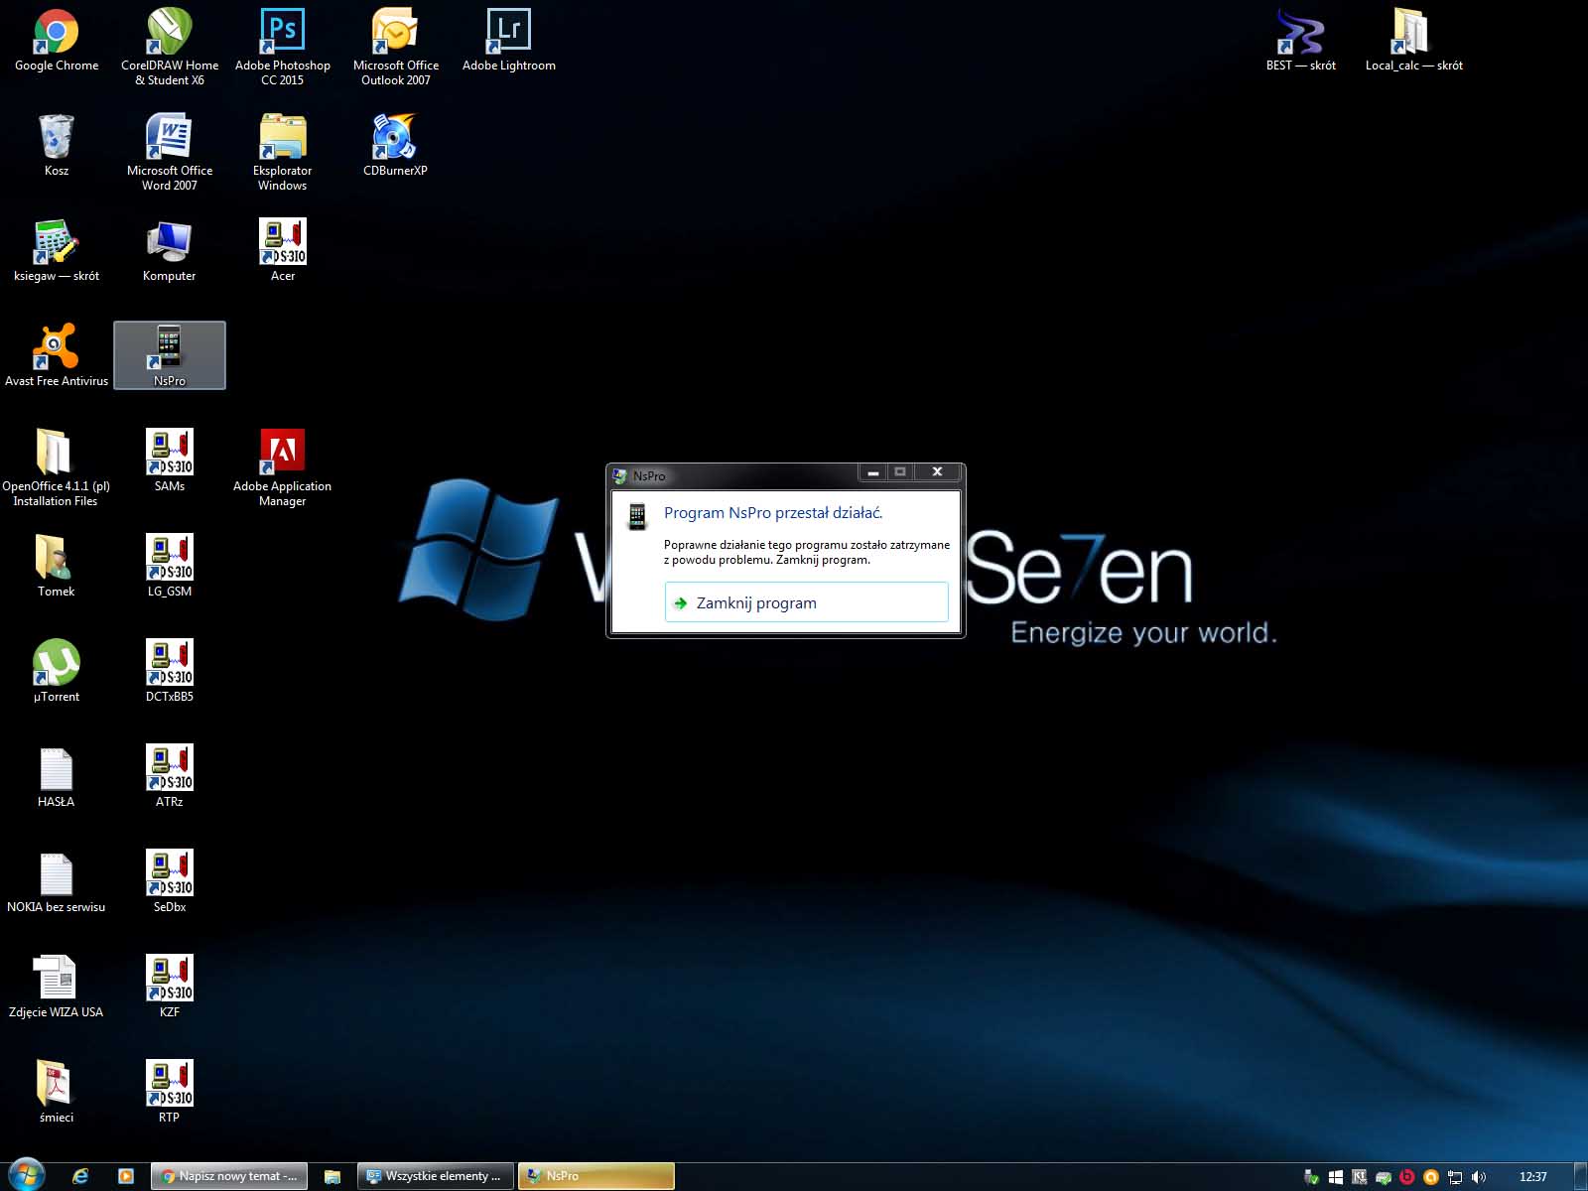Select the ATRz desktop shortcut
The image size is (1588, 1191).
170,777
